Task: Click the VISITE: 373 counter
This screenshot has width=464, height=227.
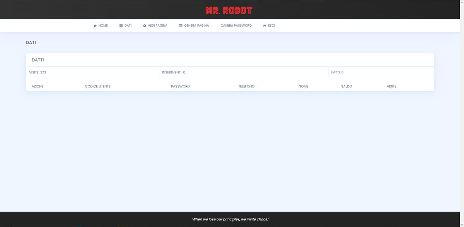Action: click(x=38, y=72)
